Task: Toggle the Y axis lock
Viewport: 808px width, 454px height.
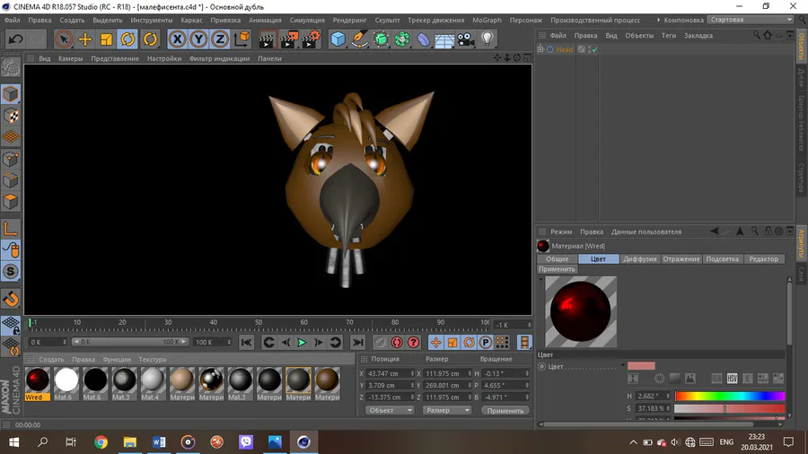Action: 198,39
